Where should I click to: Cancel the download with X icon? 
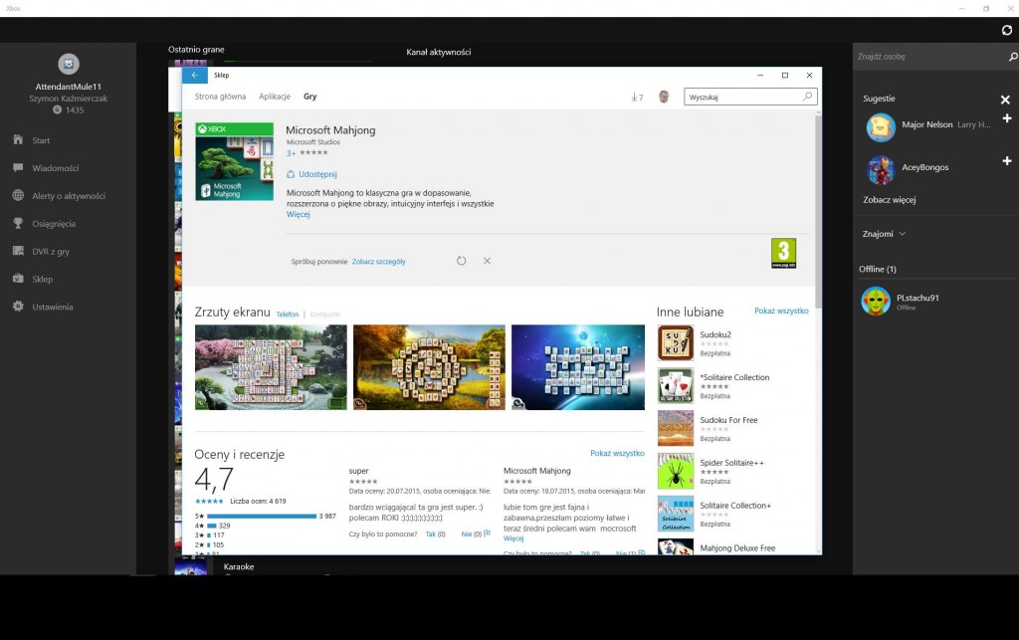487,261
